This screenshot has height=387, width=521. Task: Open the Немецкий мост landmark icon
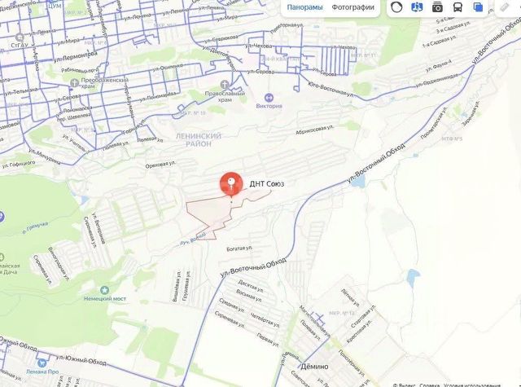pos(105,290)
